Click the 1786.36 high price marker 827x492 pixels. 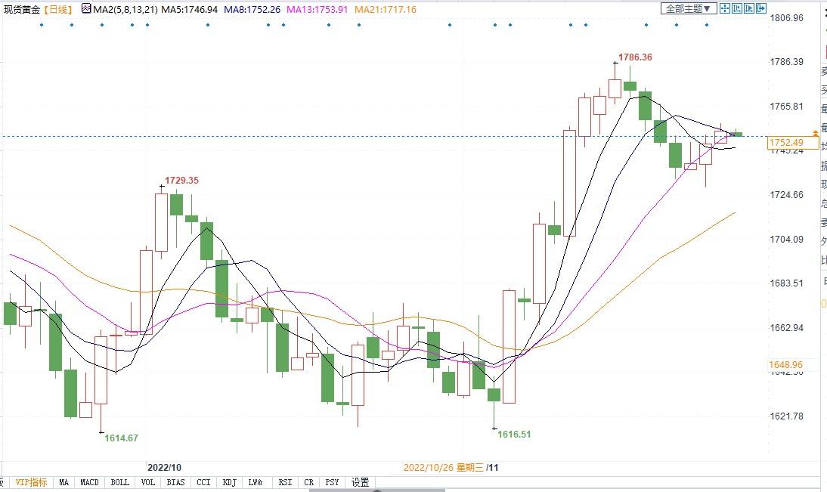pyautogui.click(x=635, y=57)
